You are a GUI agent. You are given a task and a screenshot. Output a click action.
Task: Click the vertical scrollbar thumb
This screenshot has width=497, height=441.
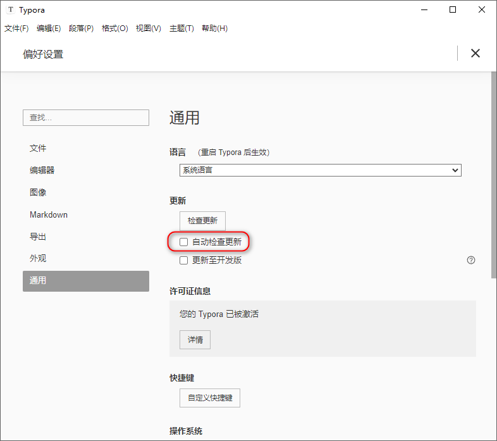click(494, 175)
